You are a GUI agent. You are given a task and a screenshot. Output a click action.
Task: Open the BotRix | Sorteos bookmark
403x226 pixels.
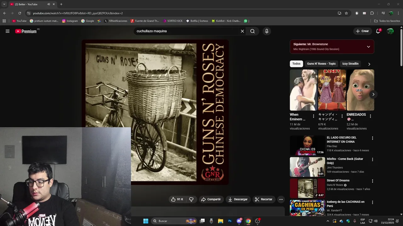click(x=197, y=21)
